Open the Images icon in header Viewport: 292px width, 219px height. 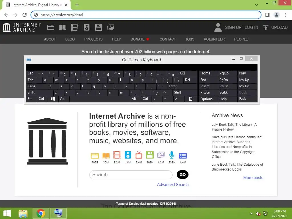pyautogui.click(x=111, y=27)
